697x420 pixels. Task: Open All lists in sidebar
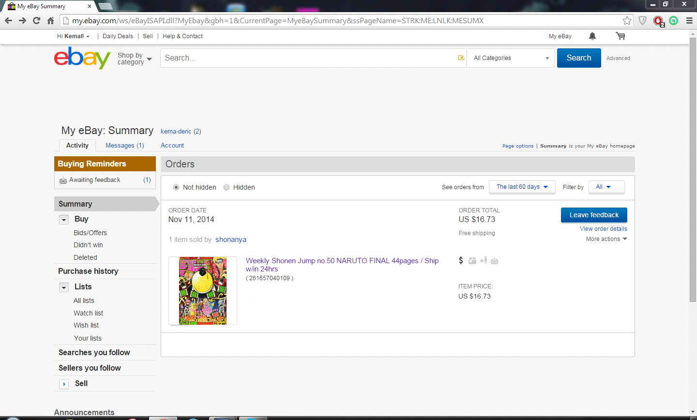point(84,300)
